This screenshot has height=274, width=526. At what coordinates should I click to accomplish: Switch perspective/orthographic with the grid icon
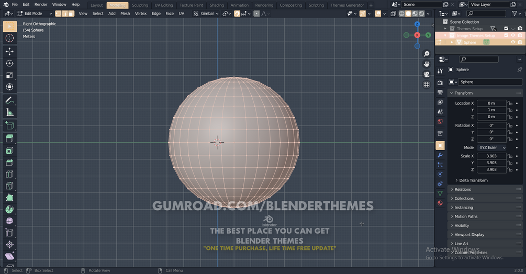427,84
